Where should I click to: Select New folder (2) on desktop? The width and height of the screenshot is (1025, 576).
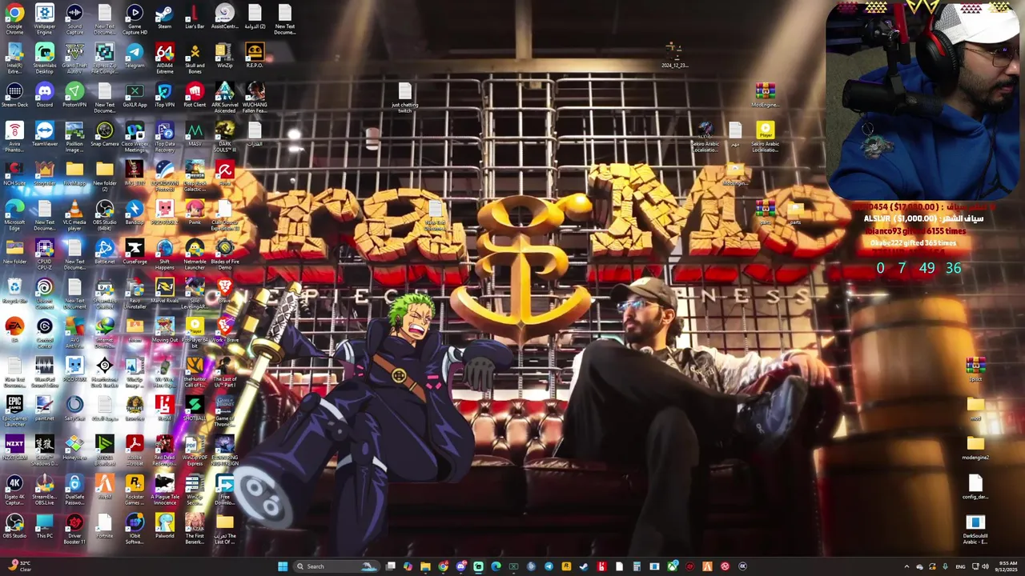point(104,176)
